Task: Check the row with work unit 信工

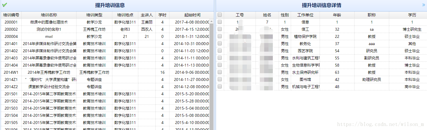Action: [x=220, y=29]
